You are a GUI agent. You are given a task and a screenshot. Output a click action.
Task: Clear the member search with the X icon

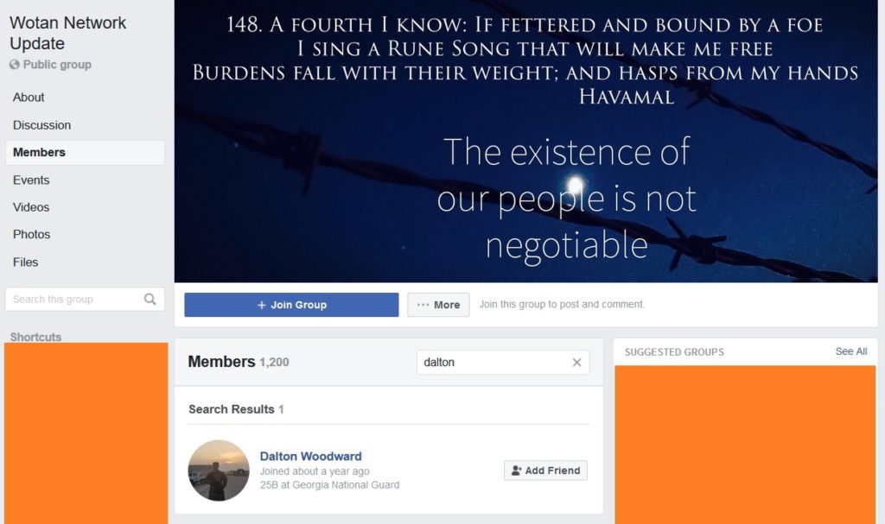click(576, 362)
